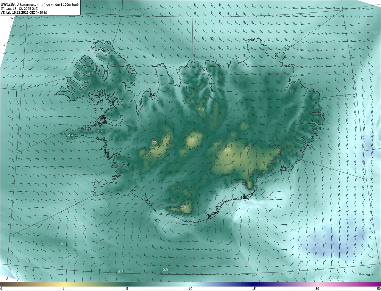This screenshot has height=291, width=381.
Task: Click the 3.9 value in north Iceland
Action: [201, 110]
